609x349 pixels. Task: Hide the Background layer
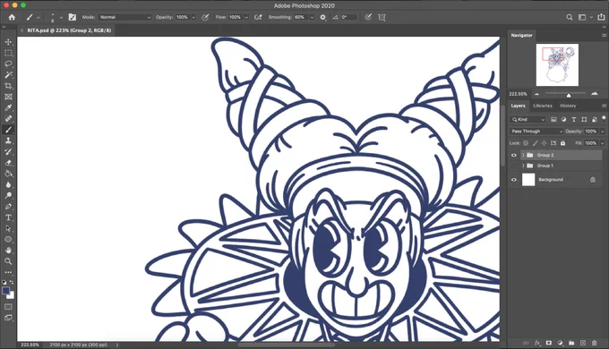coord(514,180)
